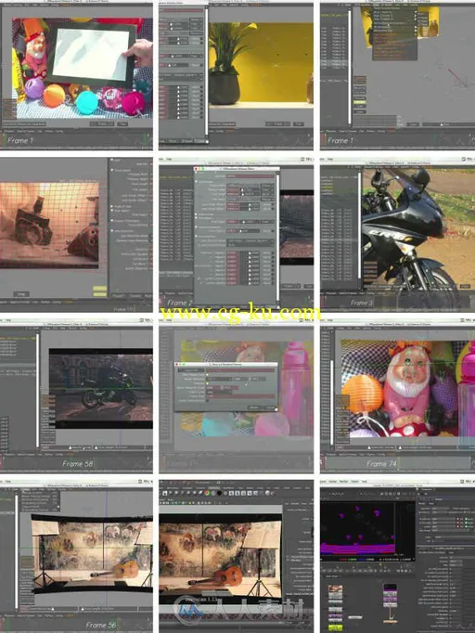Click the left button at the bottom of the pink bottle dialog
Screen dimensions: 475x633
click(254, 407)
